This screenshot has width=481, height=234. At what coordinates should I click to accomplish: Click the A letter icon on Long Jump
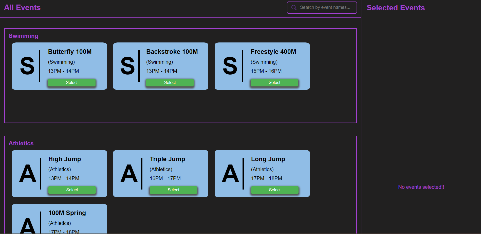point(230,173)
